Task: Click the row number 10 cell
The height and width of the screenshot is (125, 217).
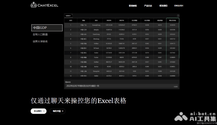Action: tap(71, 67)
